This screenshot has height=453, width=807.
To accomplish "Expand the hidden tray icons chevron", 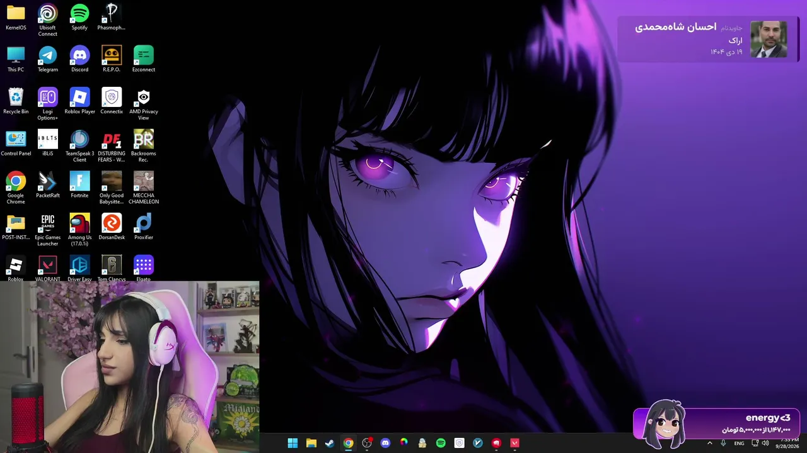I will [709, 443].
